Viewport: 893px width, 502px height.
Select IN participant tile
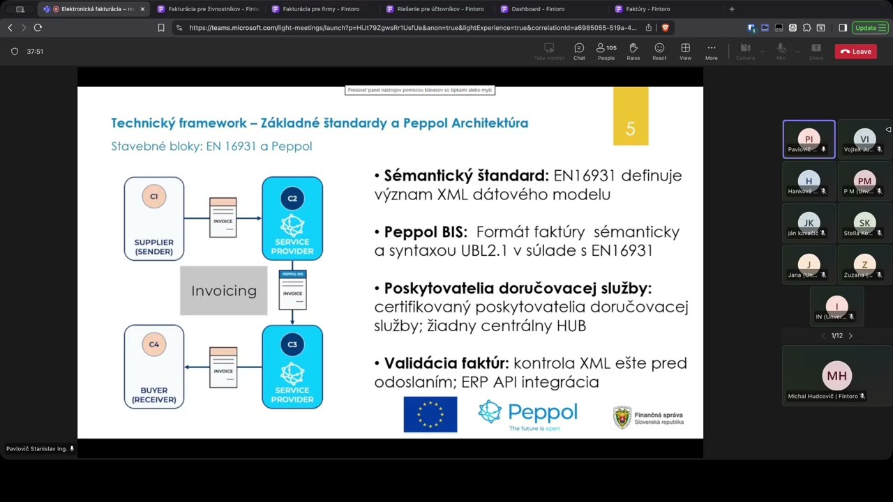(x=836, y=307)
